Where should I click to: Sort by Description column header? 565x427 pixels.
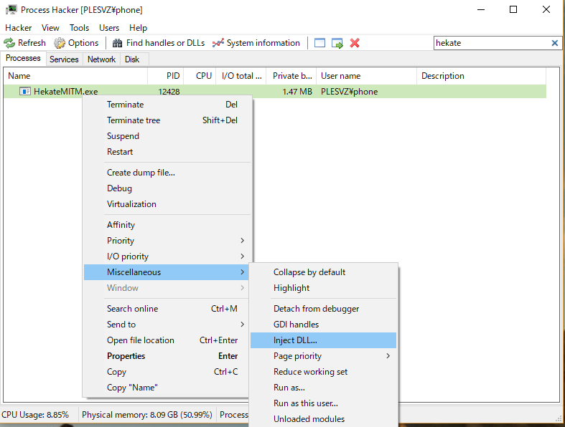[482, 76]
